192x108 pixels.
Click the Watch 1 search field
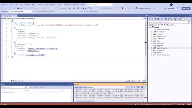click(13, 87)
